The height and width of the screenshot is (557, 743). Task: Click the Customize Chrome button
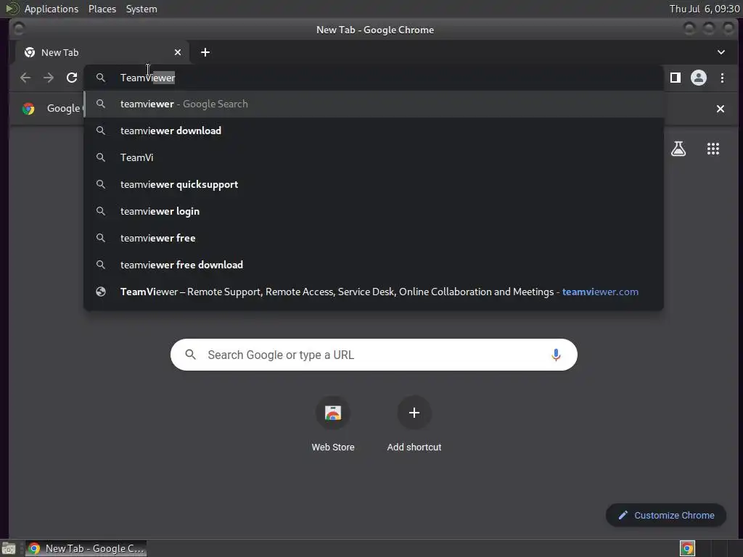[666, 516]
